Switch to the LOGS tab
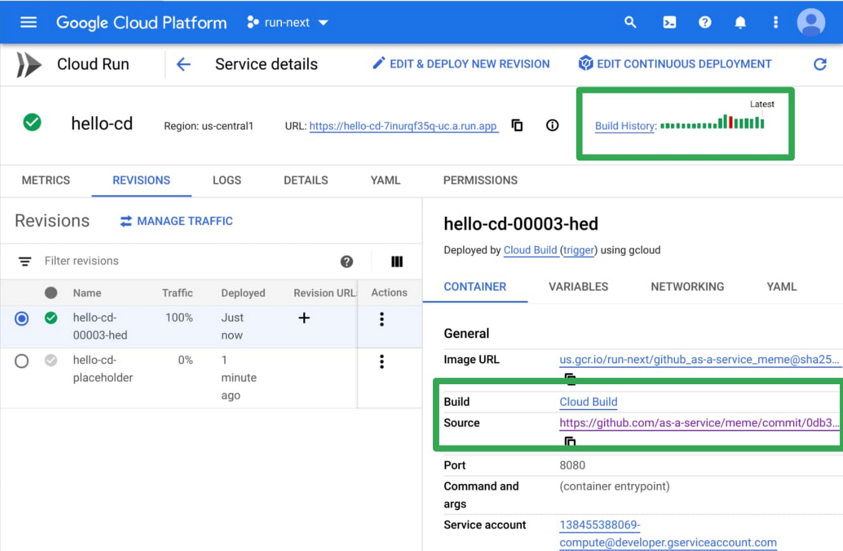The height and width of the screenshot is (551, 843). tap(227, 180)
